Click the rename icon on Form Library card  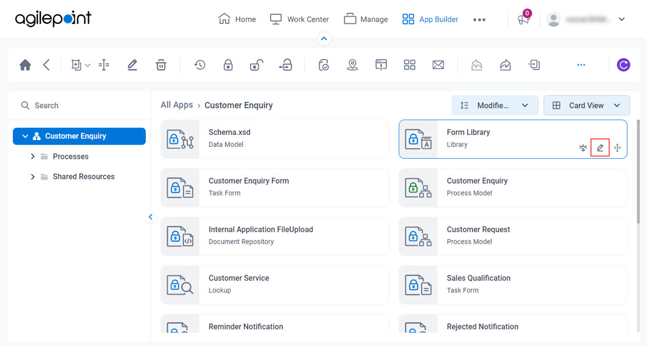click(x=617, y=148)
